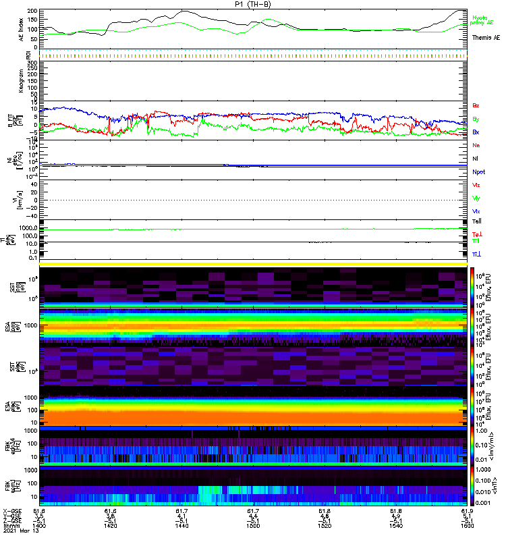Select the black 'Tell' temperature legend label
Screen dimensions: 506x540
click(477, 221)
